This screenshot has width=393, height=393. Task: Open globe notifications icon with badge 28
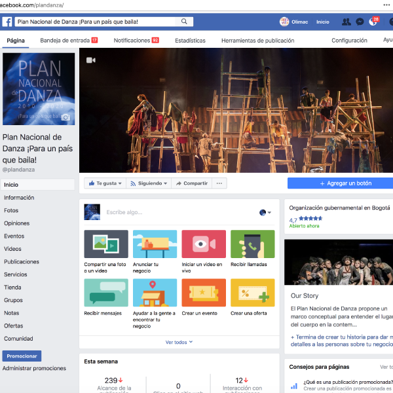point(373,22)
